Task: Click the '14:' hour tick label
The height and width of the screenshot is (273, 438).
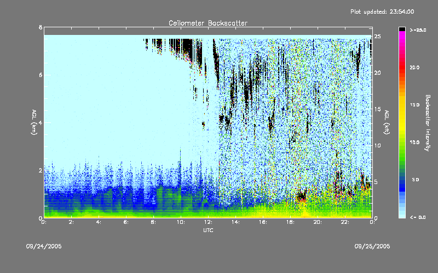Action: click(x=236, y=222)
